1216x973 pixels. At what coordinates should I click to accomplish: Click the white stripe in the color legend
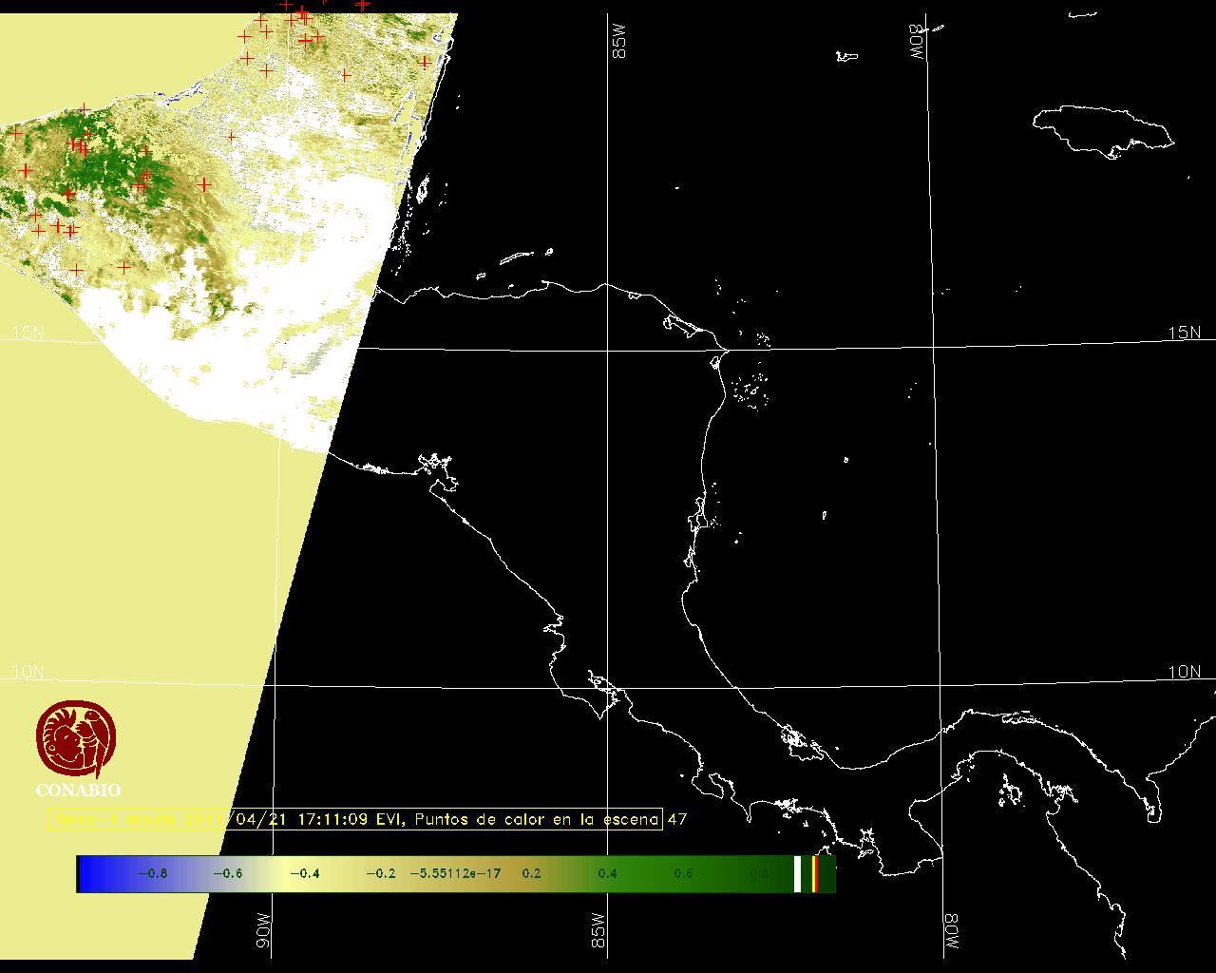(797, 873)
